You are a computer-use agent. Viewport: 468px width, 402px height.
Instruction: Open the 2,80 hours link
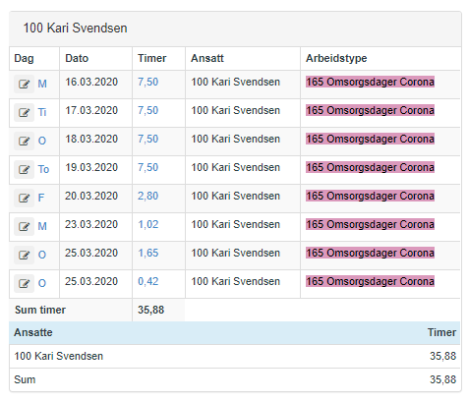147,196
